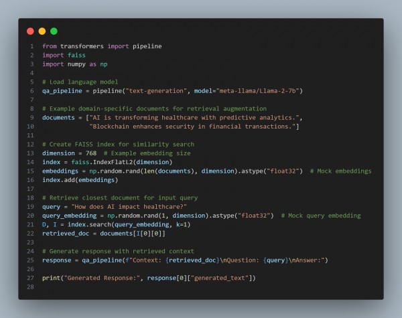Screen dimensions: 402x318
Task: Click '{retrieved_doc}' inside the f-string
Action: [192, 260]
